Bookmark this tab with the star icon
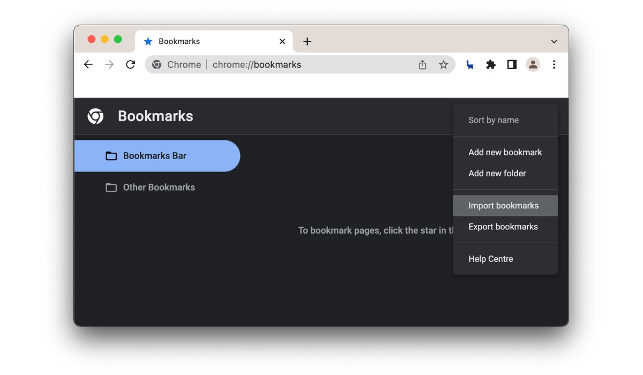The width and height of the screenshot is (643, 375). point(443,65)
